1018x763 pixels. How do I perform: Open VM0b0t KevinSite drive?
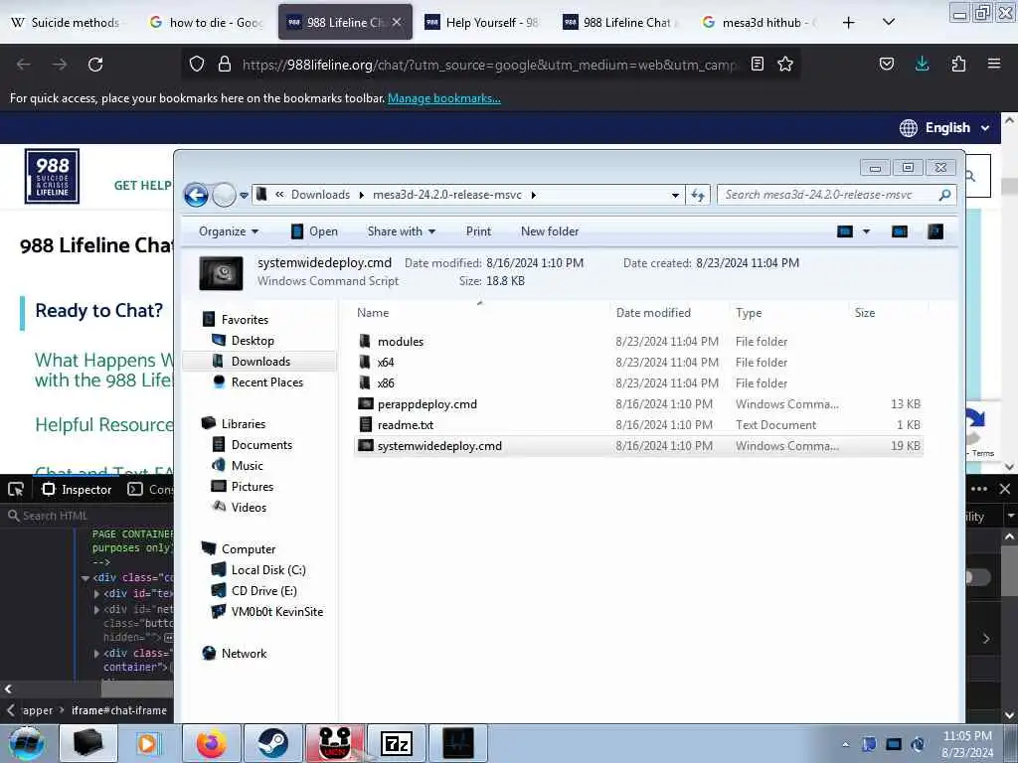(276, 611)
